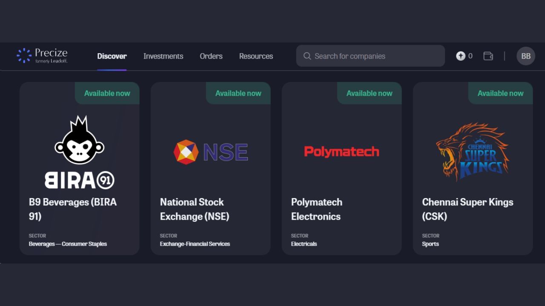The image size is (545, 306).
Task: Open the wallet icon in header
Action: 488,56
